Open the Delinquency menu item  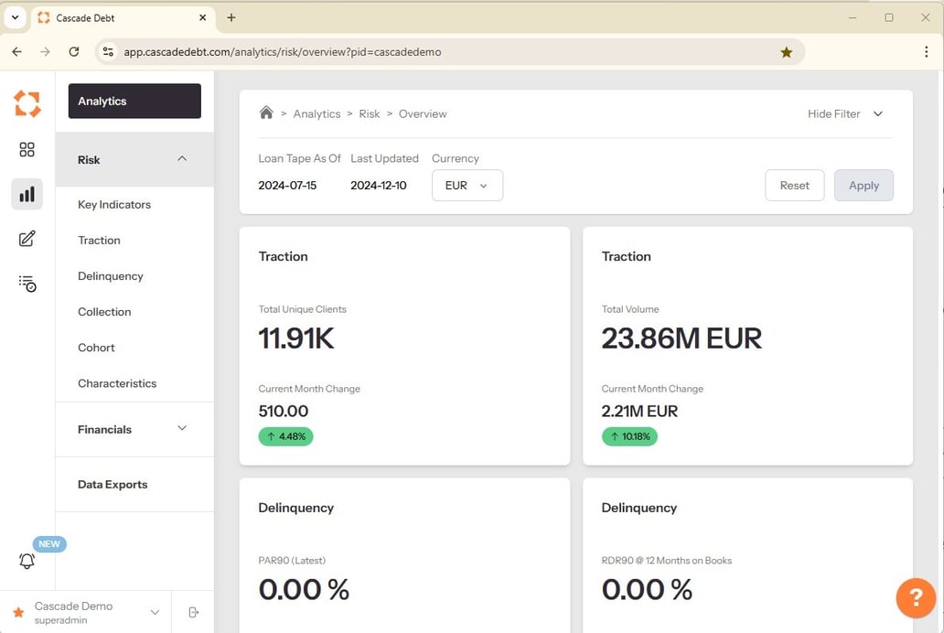111,276
